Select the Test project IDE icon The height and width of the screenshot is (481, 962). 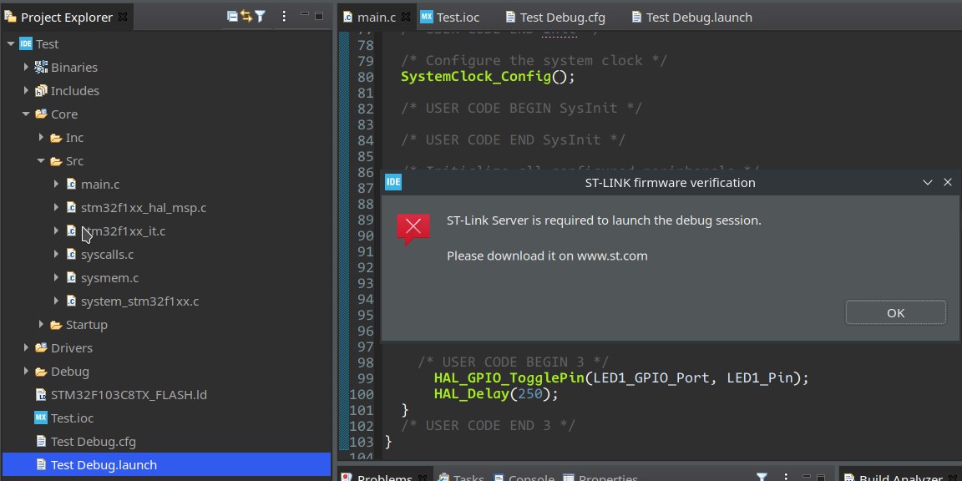tap(26, 43)
